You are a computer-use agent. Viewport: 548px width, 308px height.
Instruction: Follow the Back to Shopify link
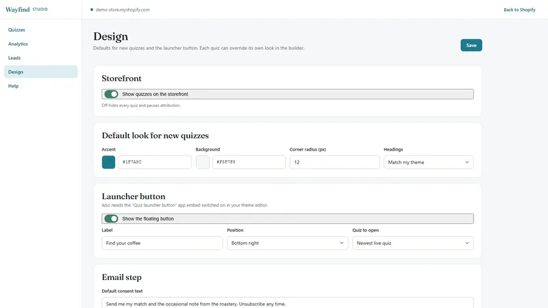click(519, 10)
